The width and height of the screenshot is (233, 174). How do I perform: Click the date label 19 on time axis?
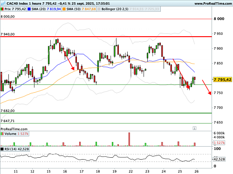coord(114,171)
